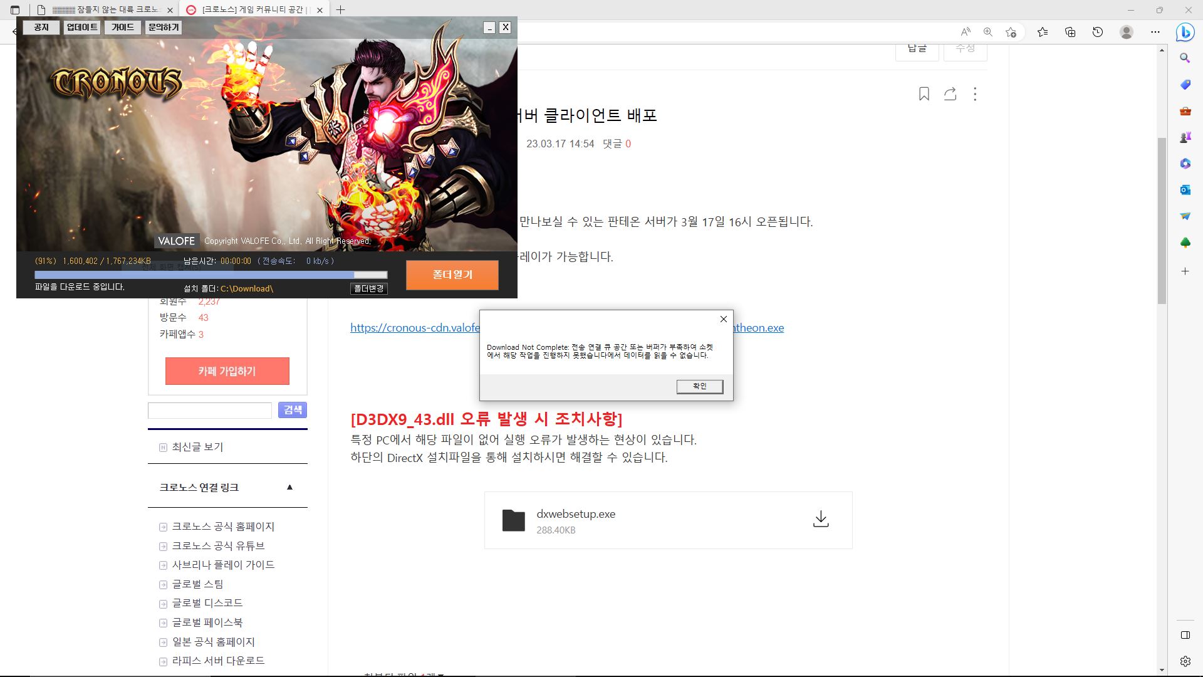Minimize the Cronous launcher window
Image resolution: width=1203 pixels, height=677 pixels.
click(489, 28)
